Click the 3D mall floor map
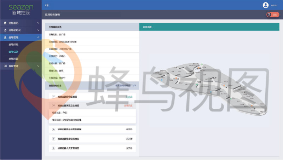Screen dimensions: 283x160 pyautogui.click(x=209, y=89)
